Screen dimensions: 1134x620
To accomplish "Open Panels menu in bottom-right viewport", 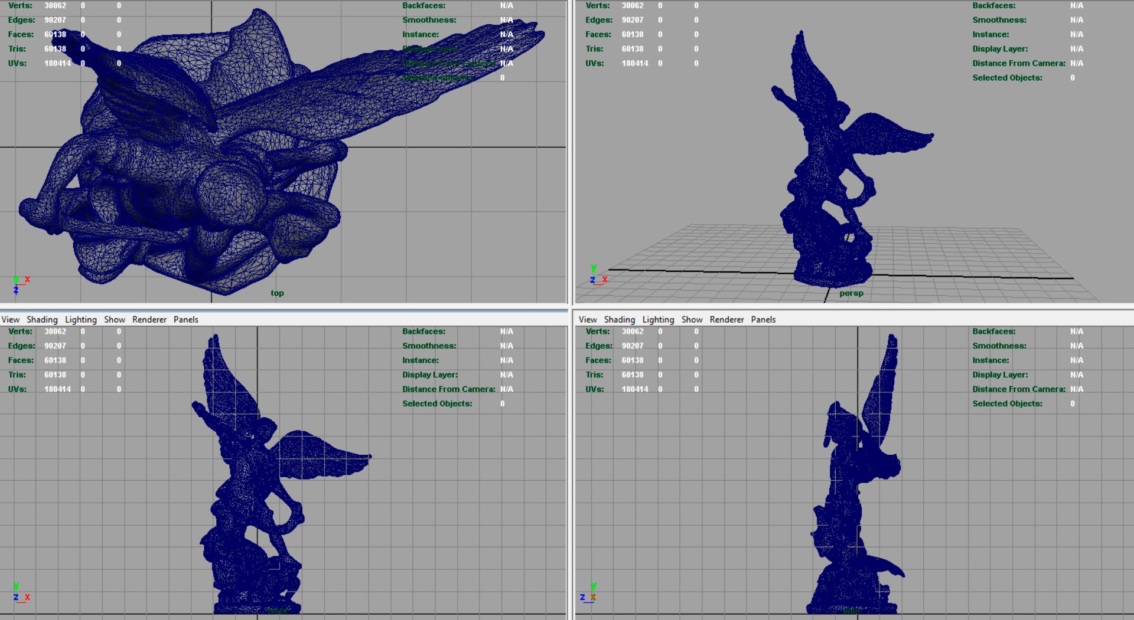I will (x=763, y=319).
